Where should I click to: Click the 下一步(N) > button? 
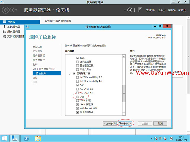click(125, 124)
